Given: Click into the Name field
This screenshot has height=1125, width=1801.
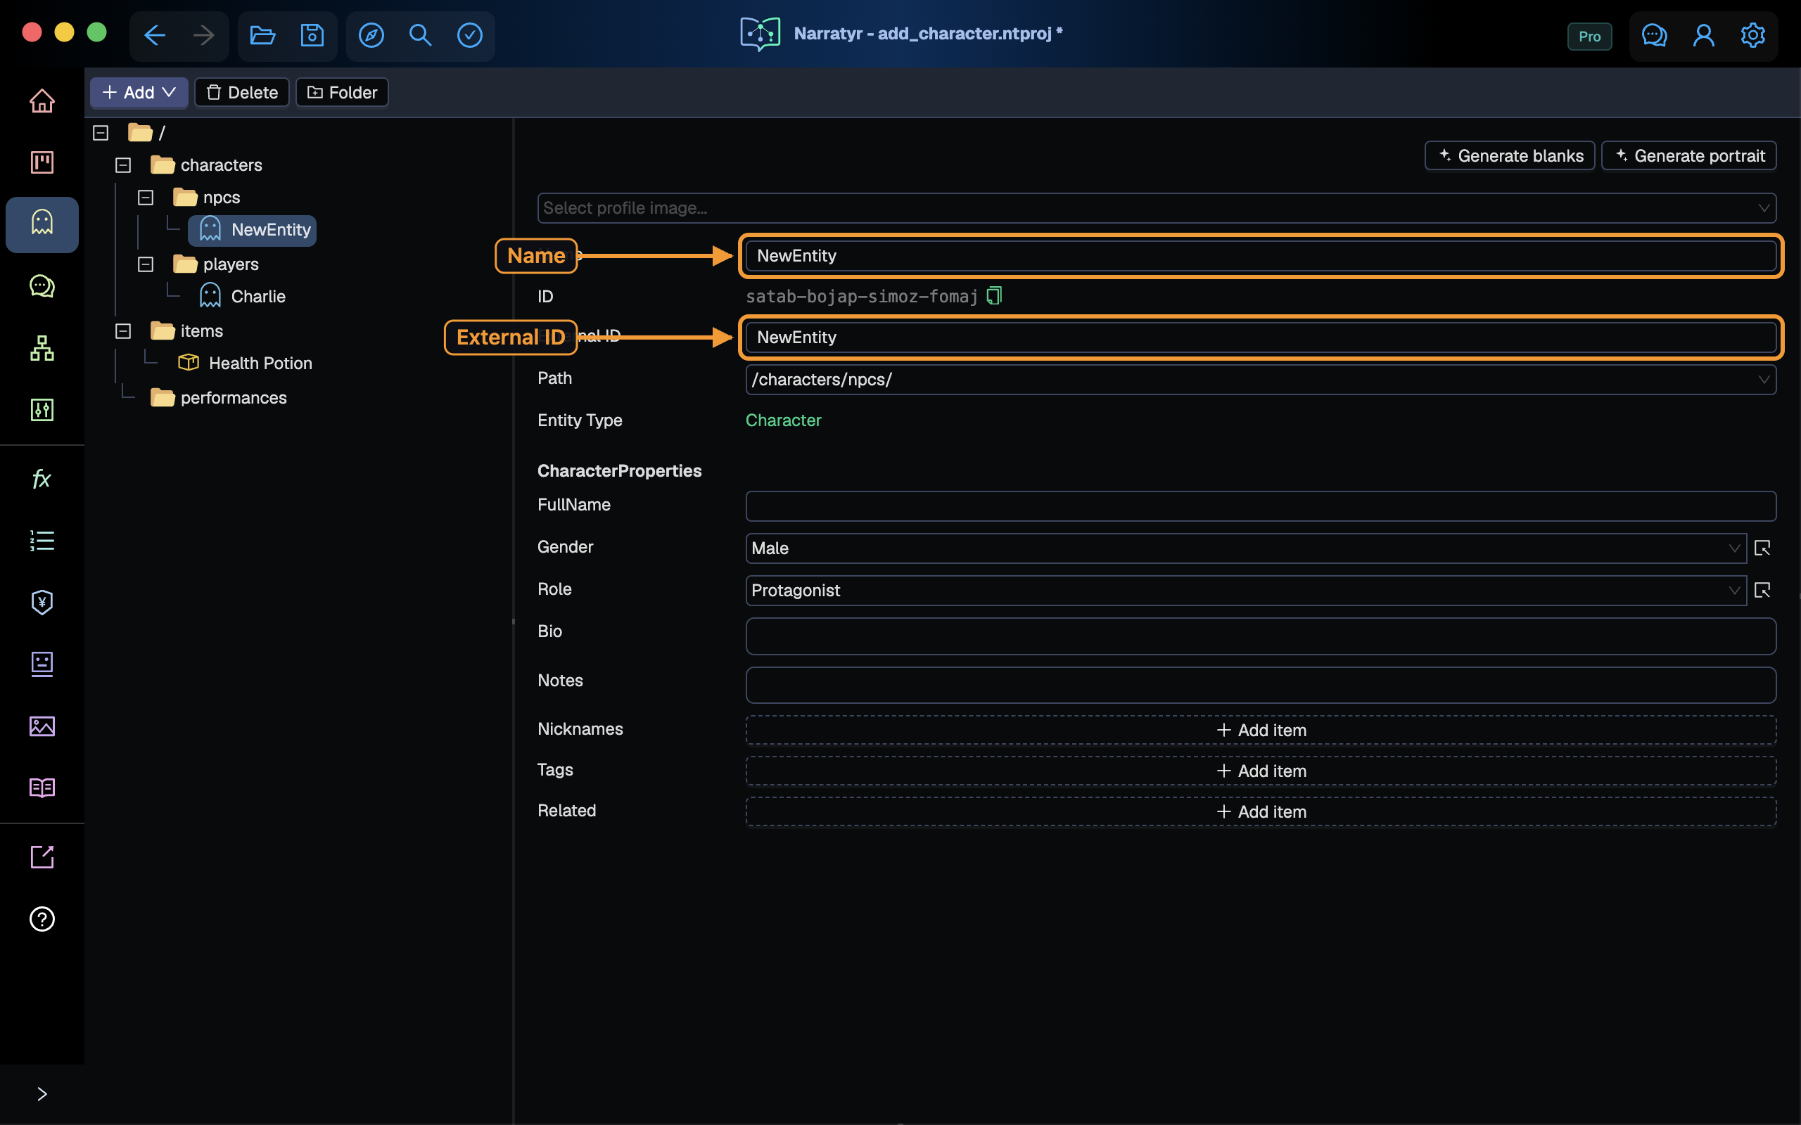Looking at the screenshot, I should point(1261,256).
